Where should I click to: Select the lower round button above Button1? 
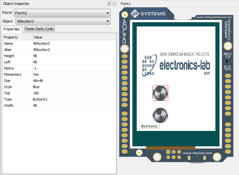coord(160,115)
